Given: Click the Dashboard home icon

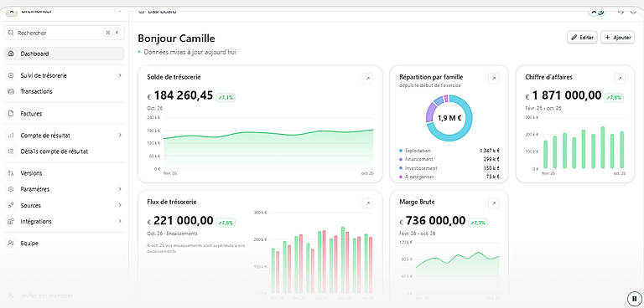Looking at the screenshot, I should (11, 54).
